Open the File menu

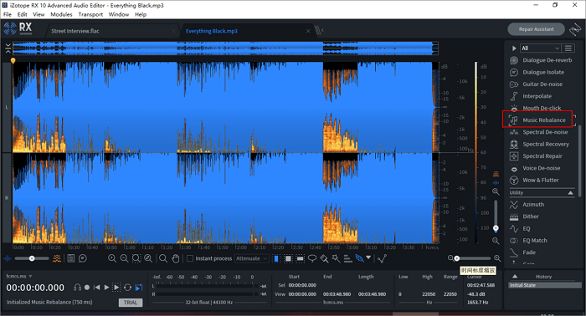pyautogui.click(x=8, y=14)
